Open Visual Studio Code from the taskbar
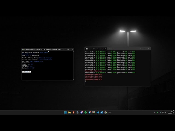 [x=98, y=112]
